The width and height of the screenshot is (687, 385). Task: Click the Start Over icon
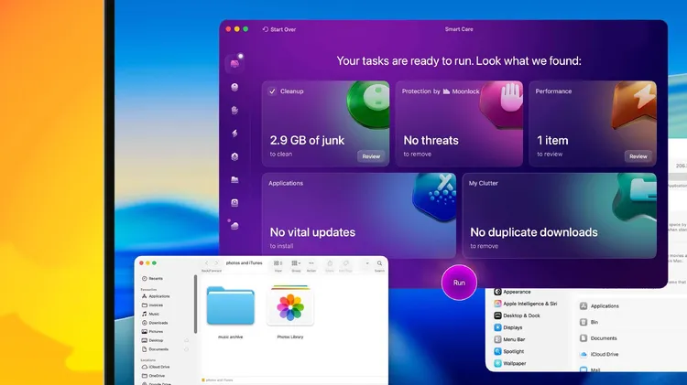(x=266, y=29)
